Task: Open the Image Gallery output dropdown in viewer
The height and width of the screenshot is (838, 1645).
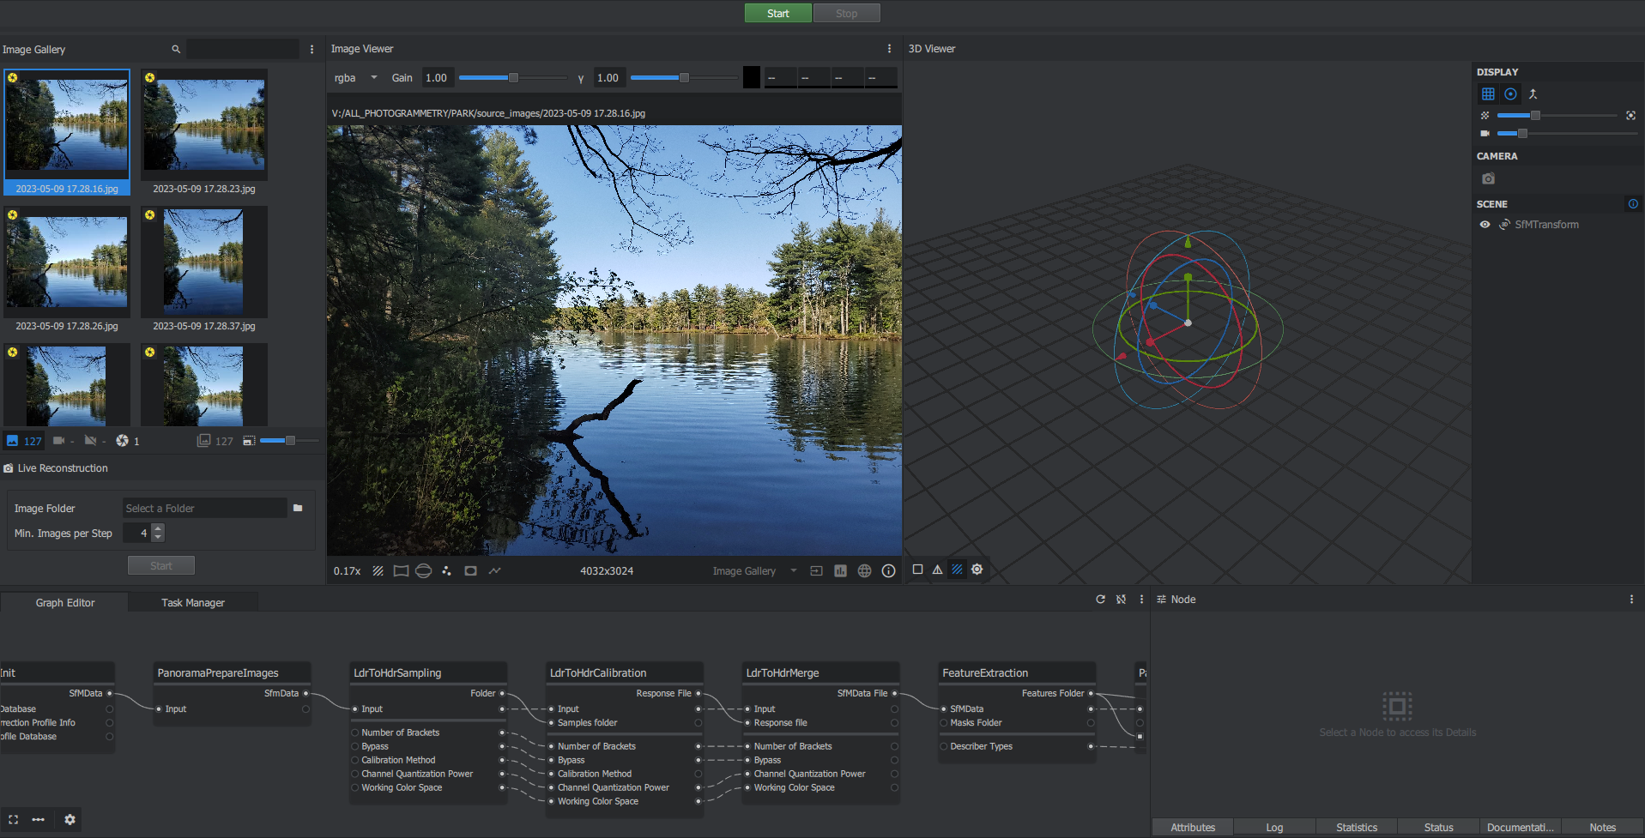Action: [755, 571]
